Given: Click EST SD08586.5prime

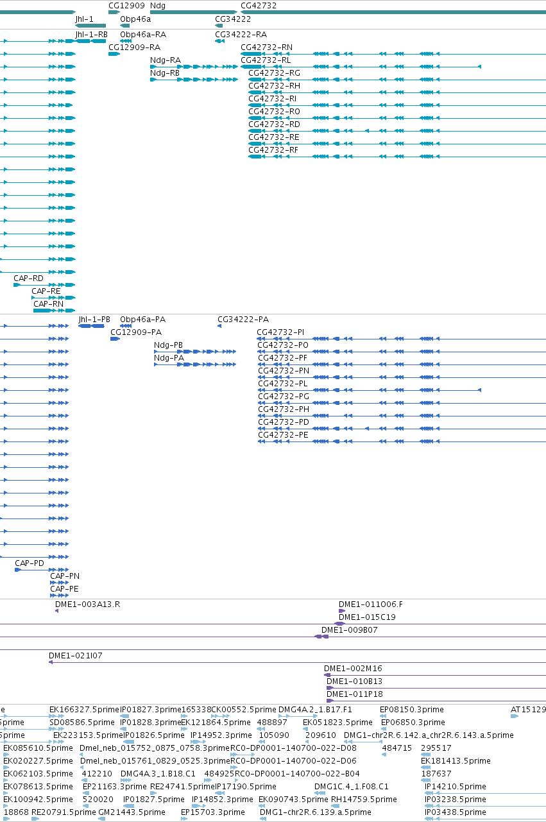Looking at the screenshot, I should click(x=81, y=722).
